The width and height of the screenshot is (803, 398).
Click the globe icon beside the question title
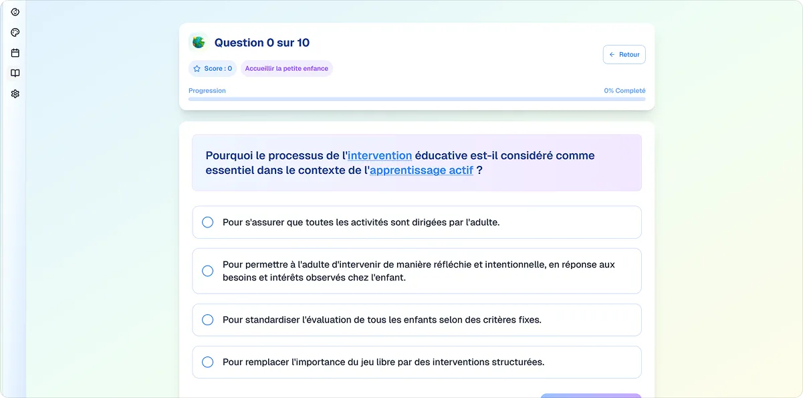click(198, 41)
